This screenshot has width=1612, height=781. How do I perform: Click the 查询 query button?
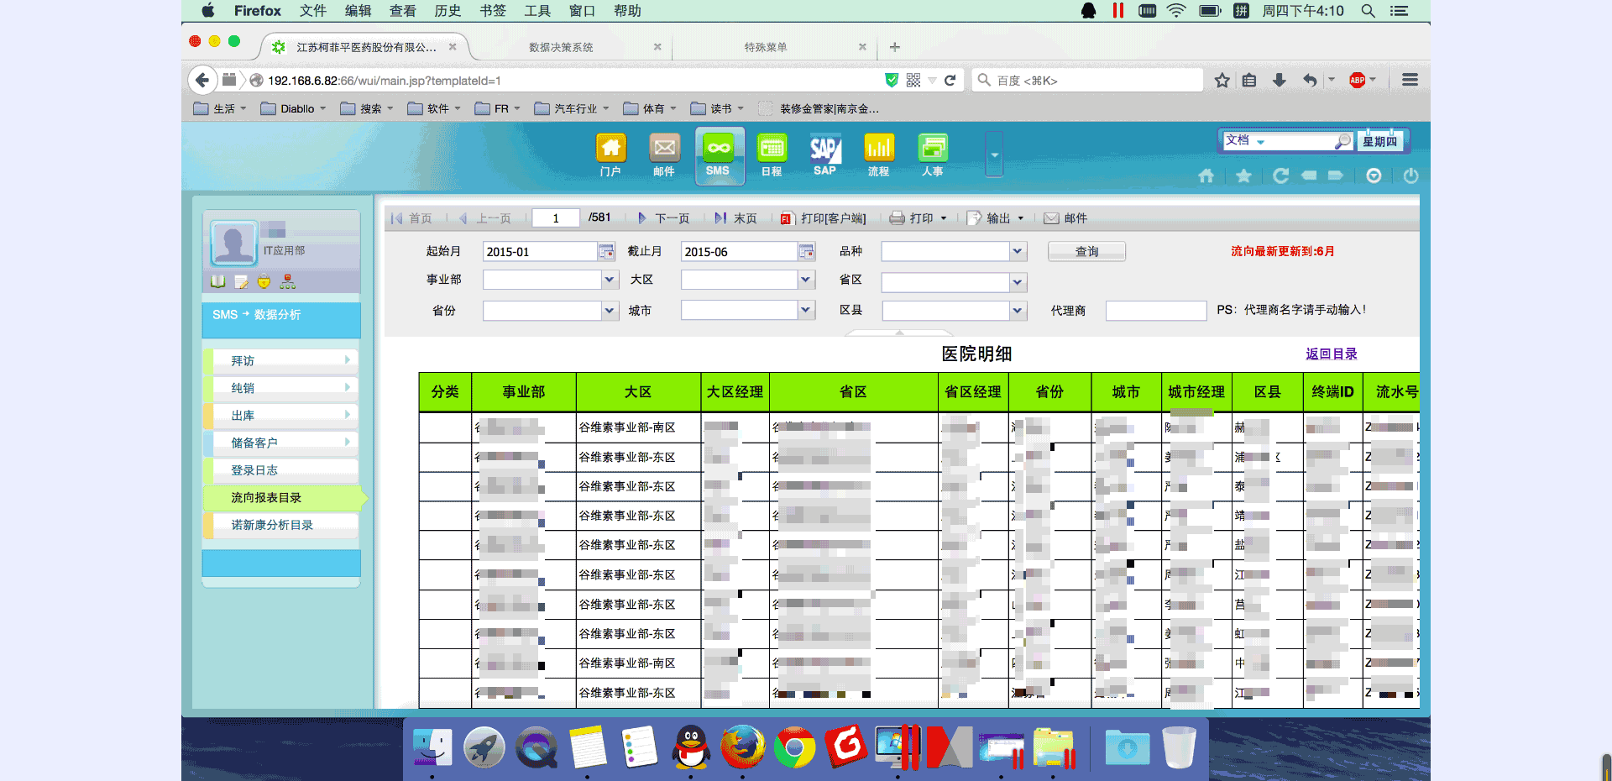point(1086,251)
